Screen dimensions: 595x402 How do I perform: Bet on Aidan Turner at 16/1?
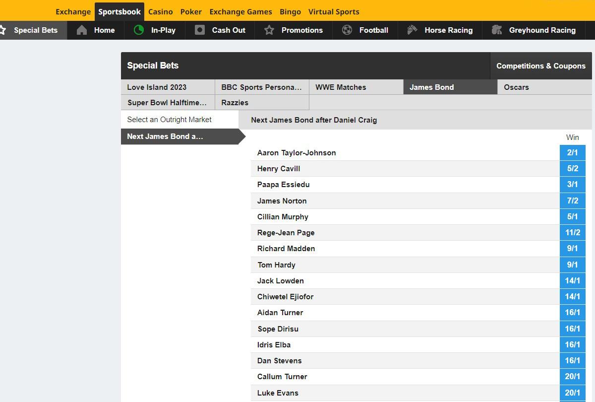(x=573, y=312)
